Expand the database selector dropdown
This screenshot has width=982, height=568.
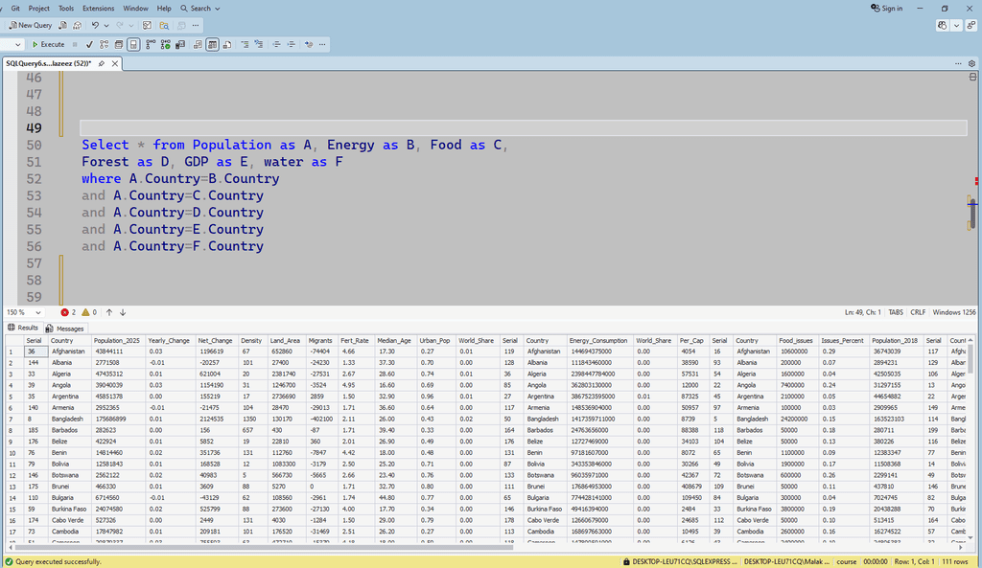[18, 44]
